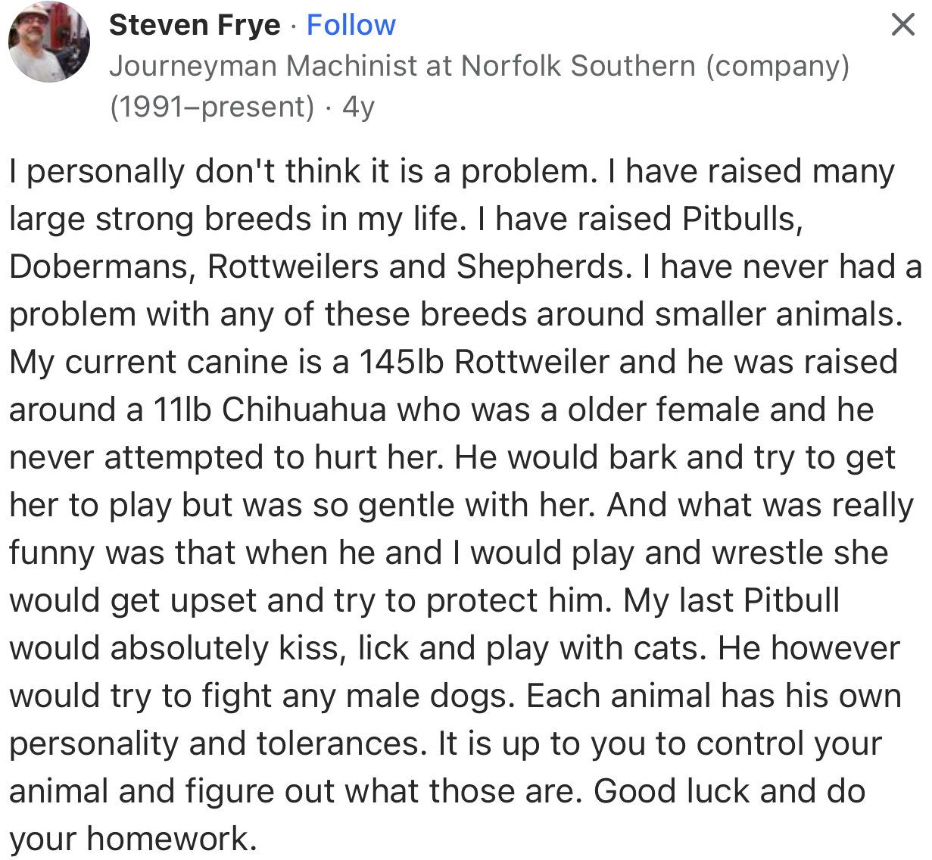Click the (1991–present) employment dates
Image resolution: width=932 pixels, height=860 pixels.
210,106
